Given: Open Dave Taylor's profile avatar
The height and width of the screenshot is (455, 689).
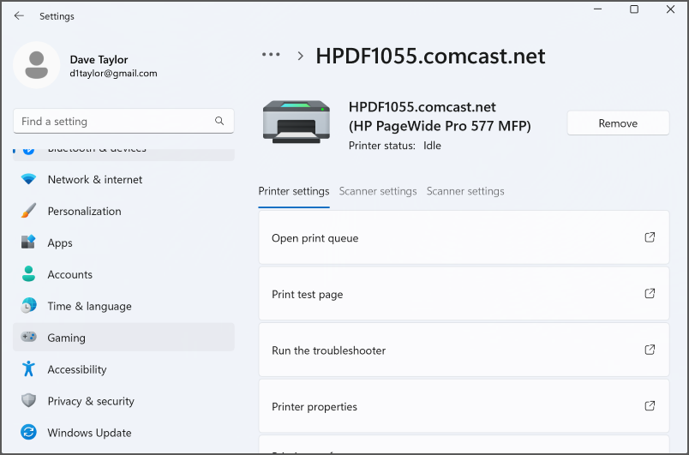Looking at the screenshot, I should tap(37, 65).
